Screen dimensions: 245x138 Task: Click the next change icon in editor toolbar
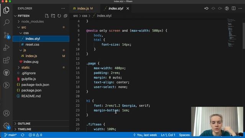point(220,8)
